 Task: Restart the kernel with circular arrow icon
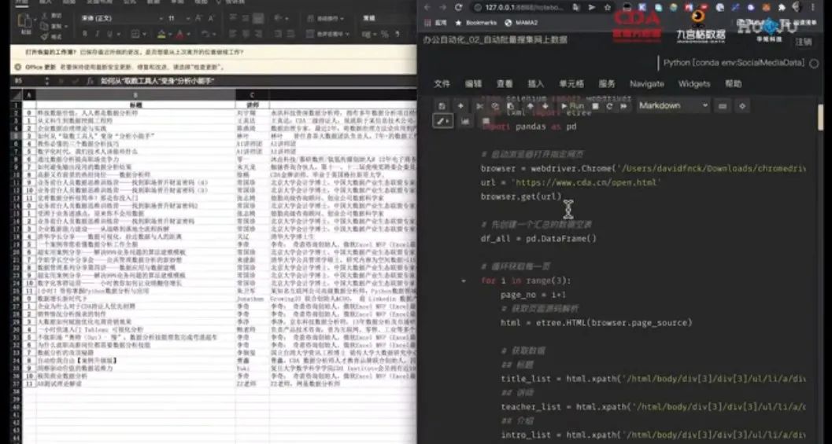[609, 106]
